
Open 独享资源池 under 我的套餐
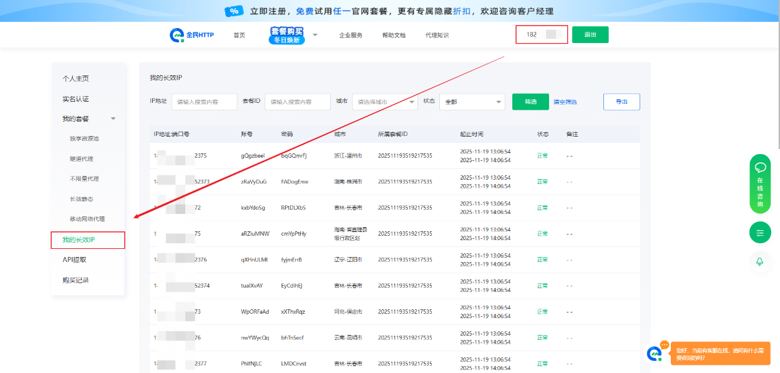(84, 138)
